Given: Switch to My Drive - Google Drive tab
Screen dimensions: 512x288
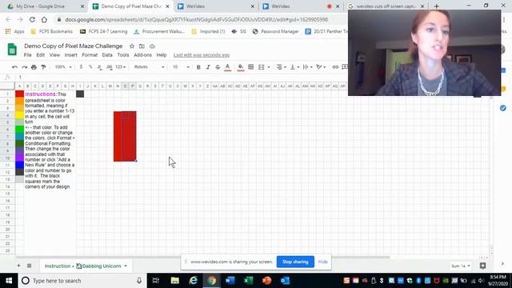Looking at the screenshot, I should (46, 6).
